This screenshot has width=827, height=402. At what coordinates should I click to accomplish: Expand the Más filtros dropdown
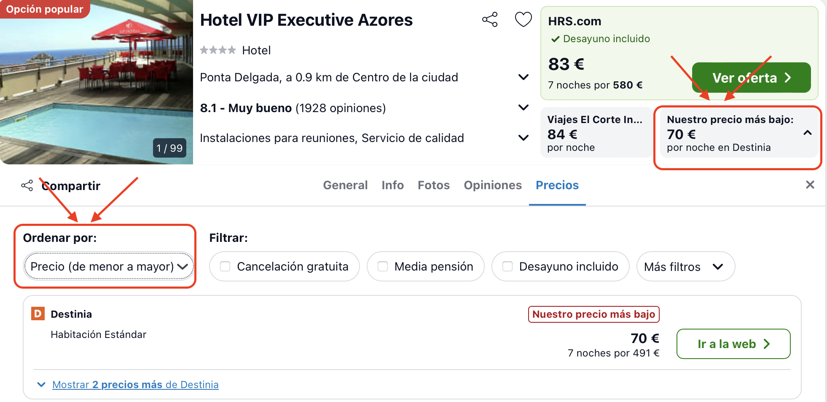685,266
